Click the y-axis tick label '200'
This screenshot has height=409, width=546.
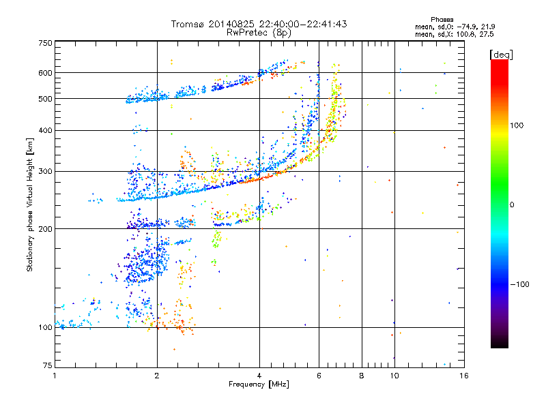pyautogui.click(x=45, y=229)
